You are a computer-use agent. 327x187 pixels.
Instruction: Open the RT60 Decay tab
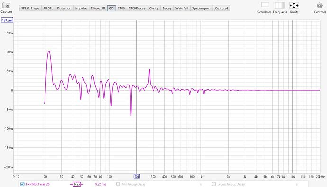(x=136, y=8)
